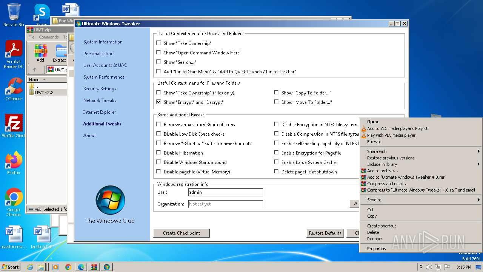This screenshot has width=483, height=272.
Task: Choose Add to VLC media player's Playlist
Action: click(420, 128)
